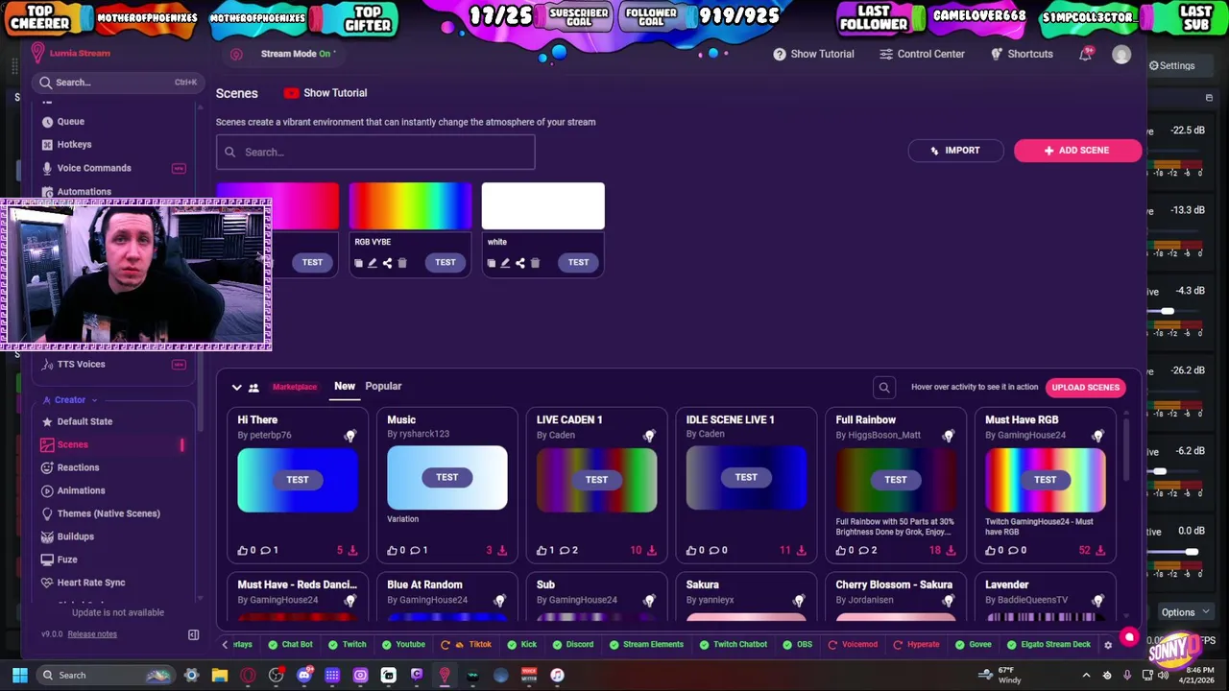Open TTS Voices in the sidebar
The width and height of the screenshot is (1229, 691).
tap(81, 365)
